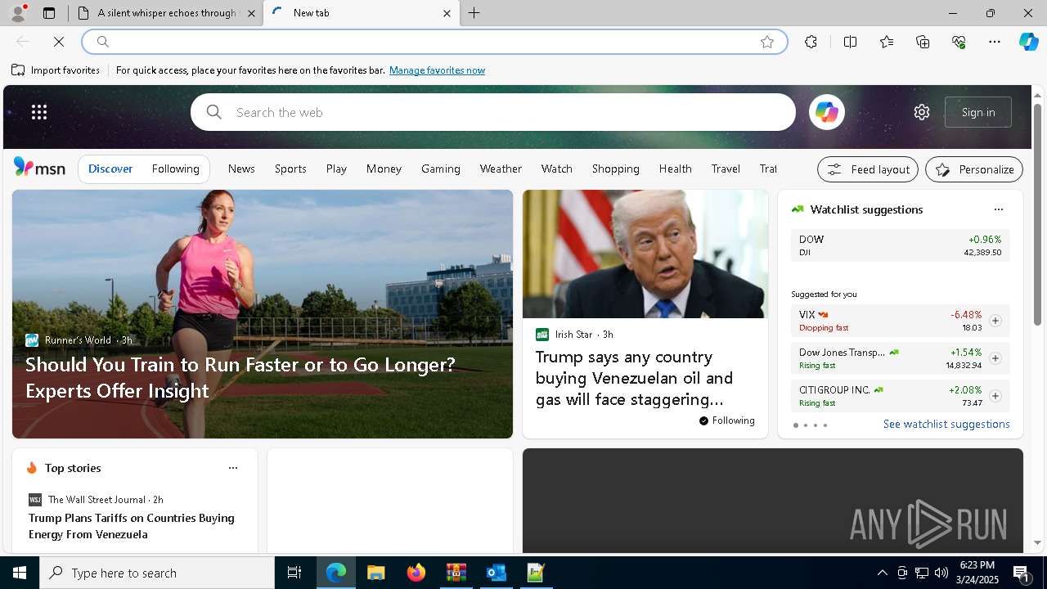Open the Gaming category
Screen dimensions: 1047x589
(441, 169)
